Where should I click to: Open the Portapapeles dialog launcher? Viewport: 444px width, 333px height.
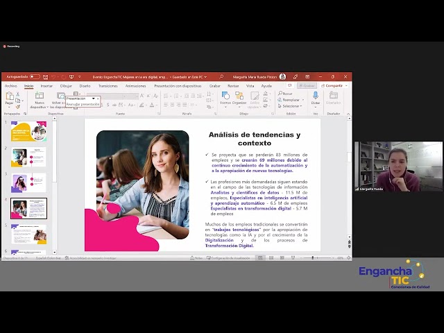[x=25, y=114]
